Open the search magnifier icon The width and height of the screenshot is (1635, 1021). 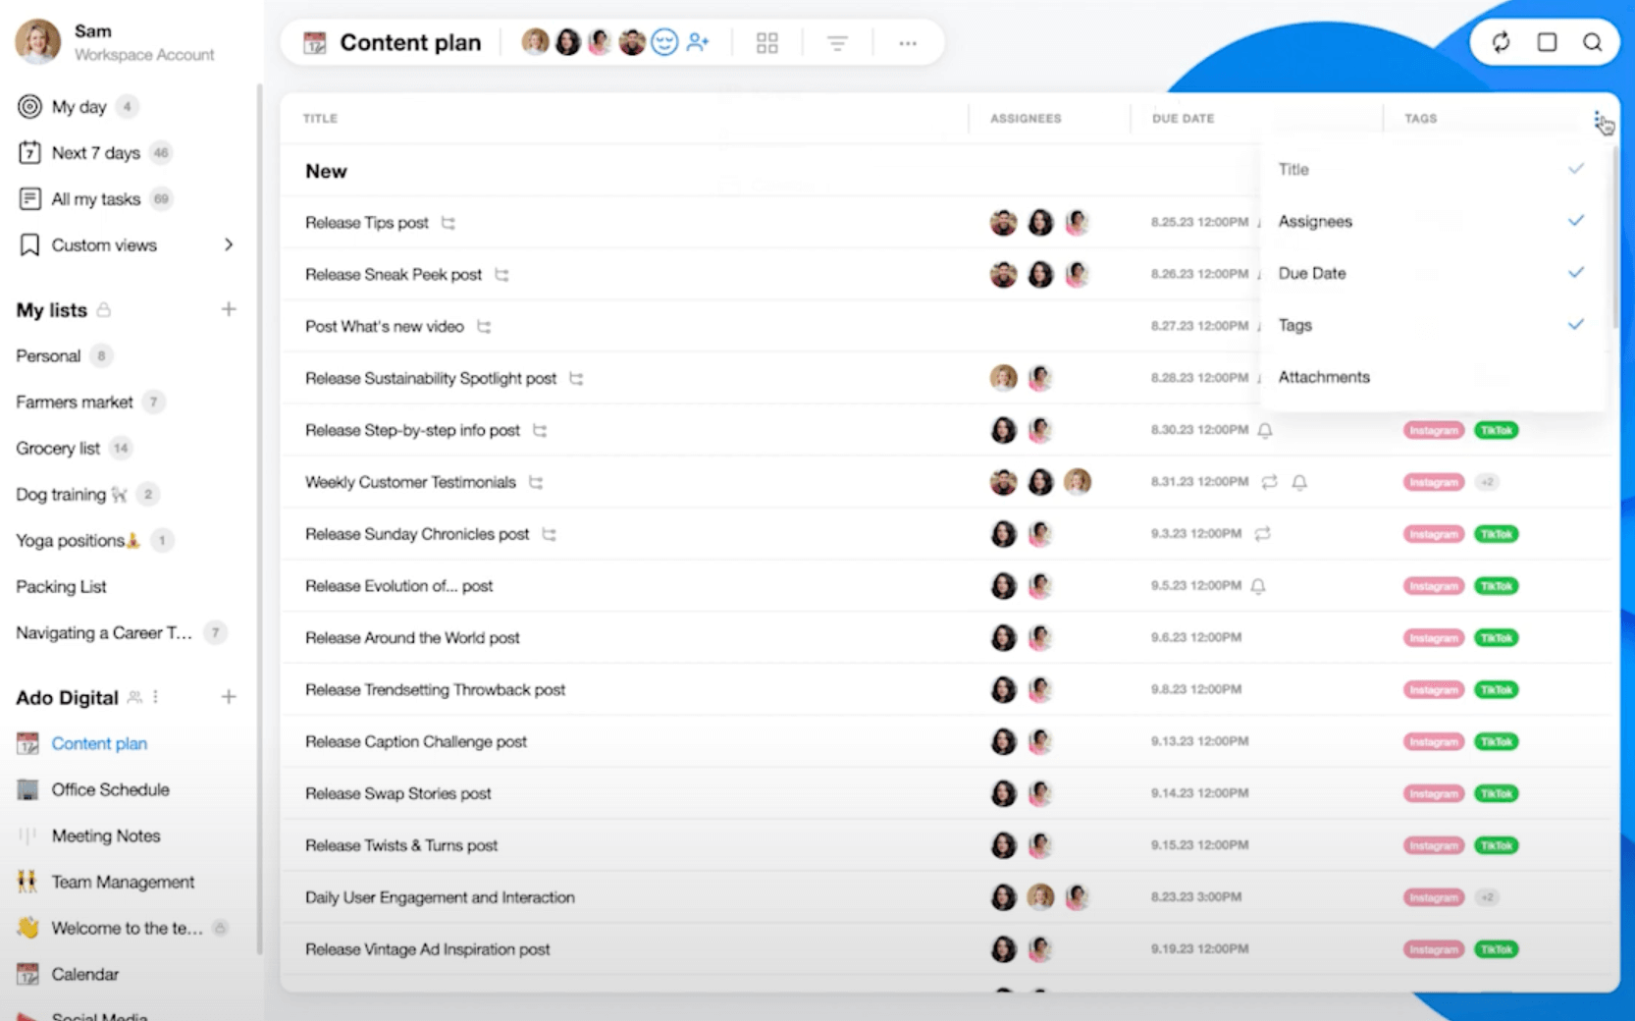click(x=1592, y=42)
